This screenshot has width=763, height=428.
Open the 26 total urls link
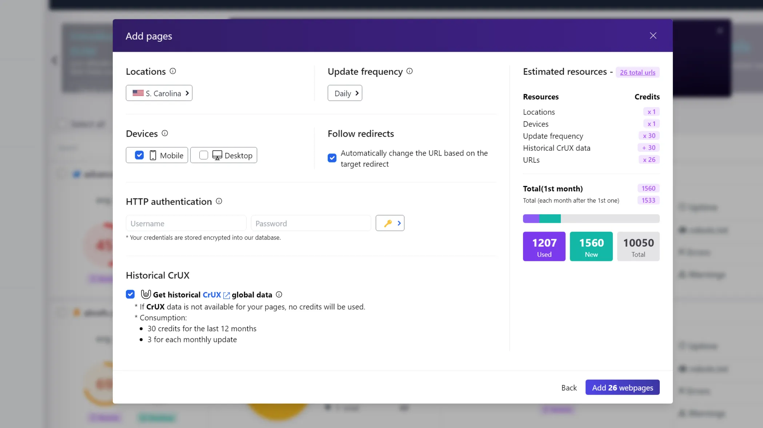tap(638, 72)
